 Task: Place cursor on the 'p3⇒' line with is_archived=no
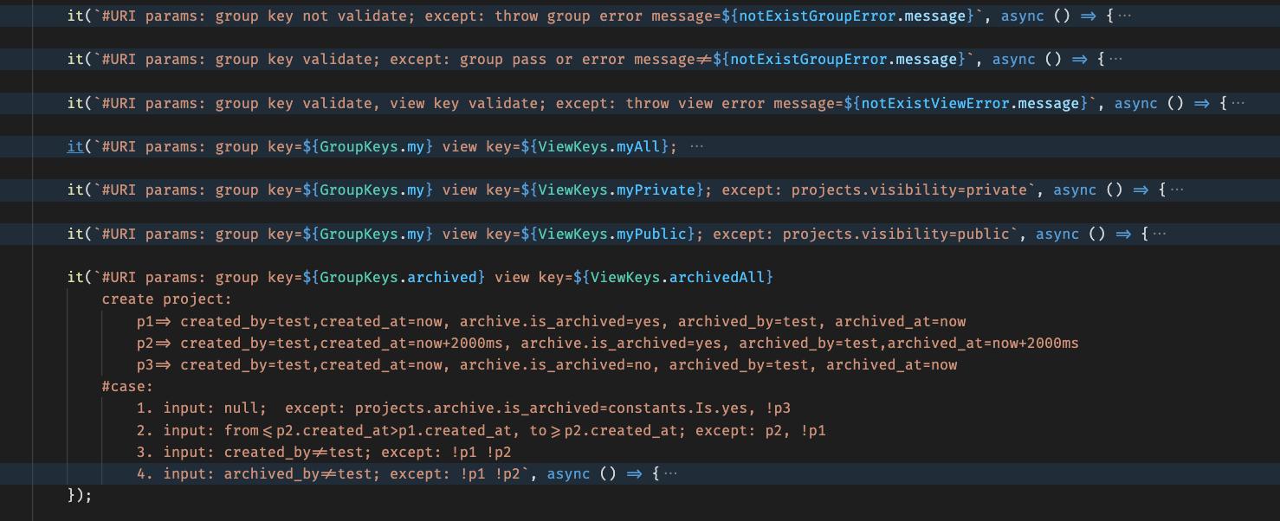547,364
